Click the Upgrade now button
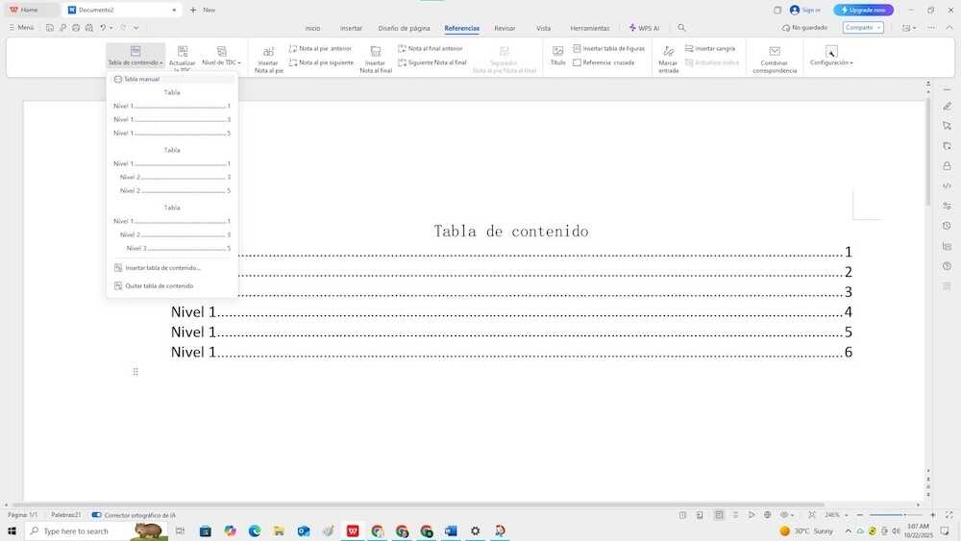The image size is (961, 541). click(863, 10)
